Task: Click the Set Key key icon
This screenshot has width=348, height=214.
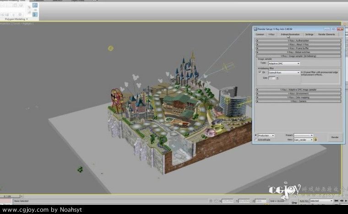Action: [x=294, y=203]
